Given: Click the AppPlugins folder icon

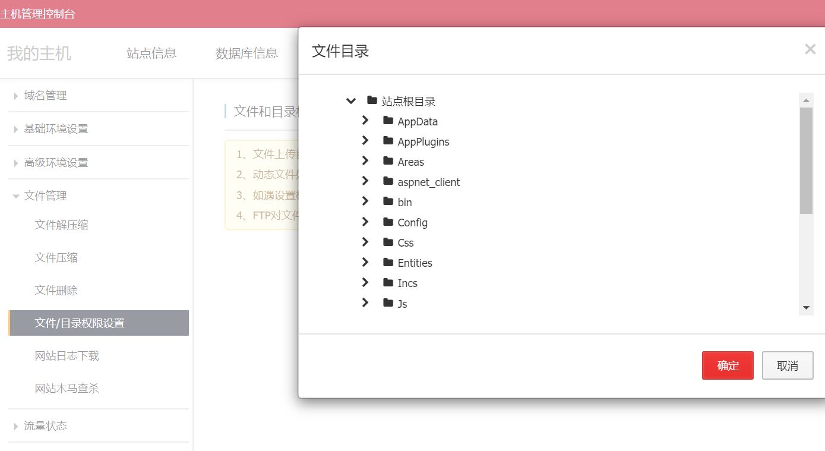Looking at the screenshot, I should [388, 141].
